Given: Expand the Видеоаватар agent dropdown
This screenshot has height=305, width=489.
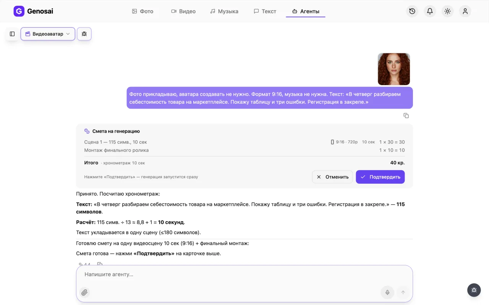Looking at the screenshot, I should pyautogui.click(x=48, y=34).
